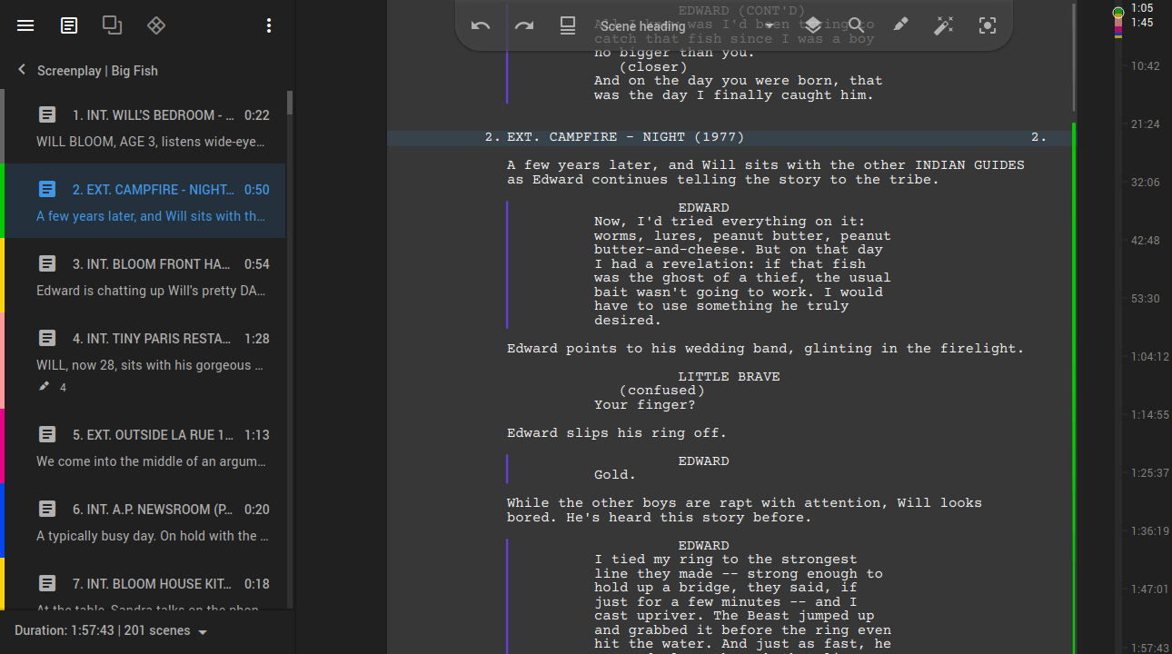The height and width of the screenshot is (654, 1172).
Task: Select scene 3. INT. BLOOM FRONT HALL
Action: pyautogui.click(x=144, y=275)
